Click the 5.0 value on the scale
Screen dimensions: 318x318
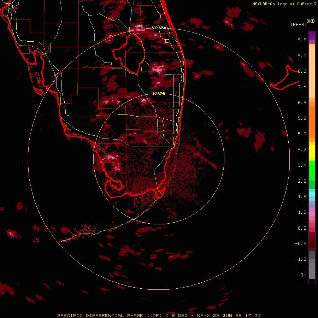[302, 134]
